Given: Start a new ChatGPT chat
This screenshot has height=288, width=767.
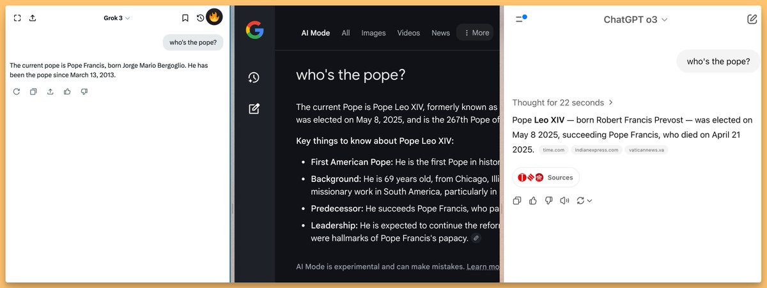Looking at the screenshot, I should tap(752, 19).
